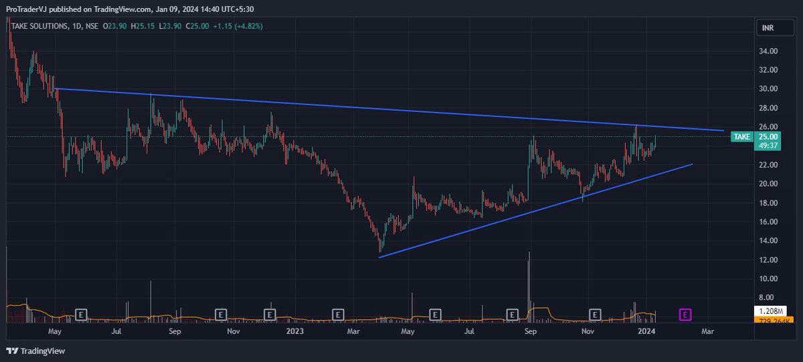Select the lower ascending blue trendline
This screenshot has height=362, width=803.
pos(535,210)
